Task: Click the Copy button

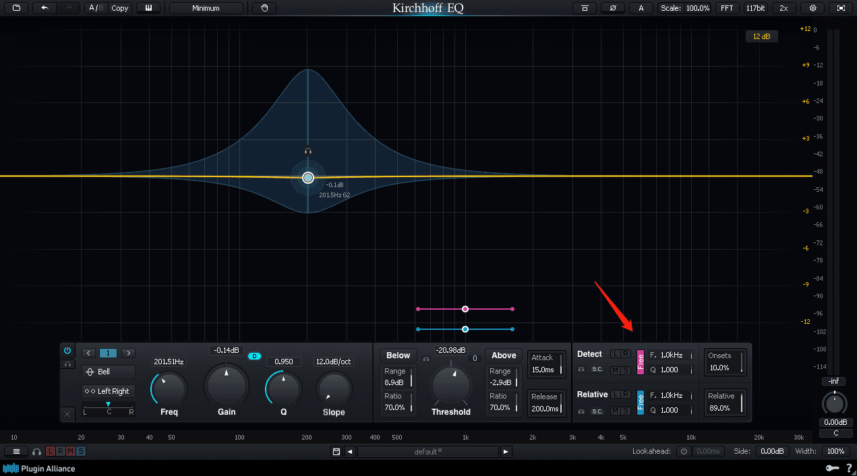Action: [x=120, y=8]
